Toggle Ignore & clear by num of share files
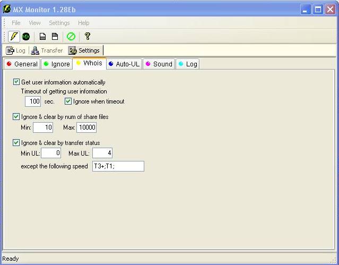This screenshot has height=265, width=339. 16,117
